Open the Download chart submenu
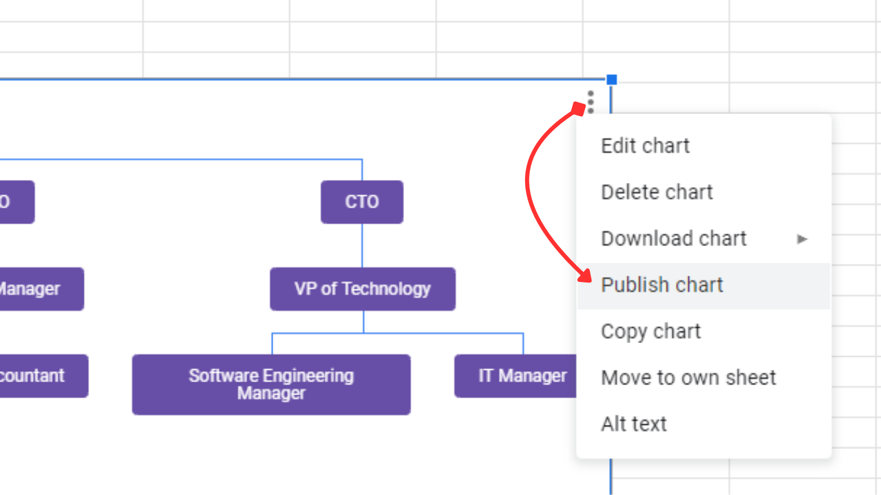Image resolution: width=881 pixels, height=495 pixels. 674,238
